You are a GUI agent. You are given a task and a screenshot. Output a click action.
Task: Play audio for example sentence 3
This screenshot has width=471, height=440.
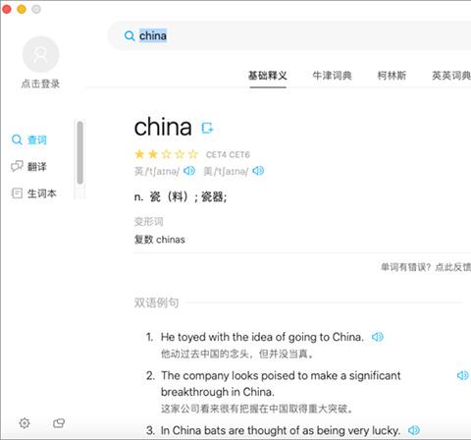[x=414, y=430]
